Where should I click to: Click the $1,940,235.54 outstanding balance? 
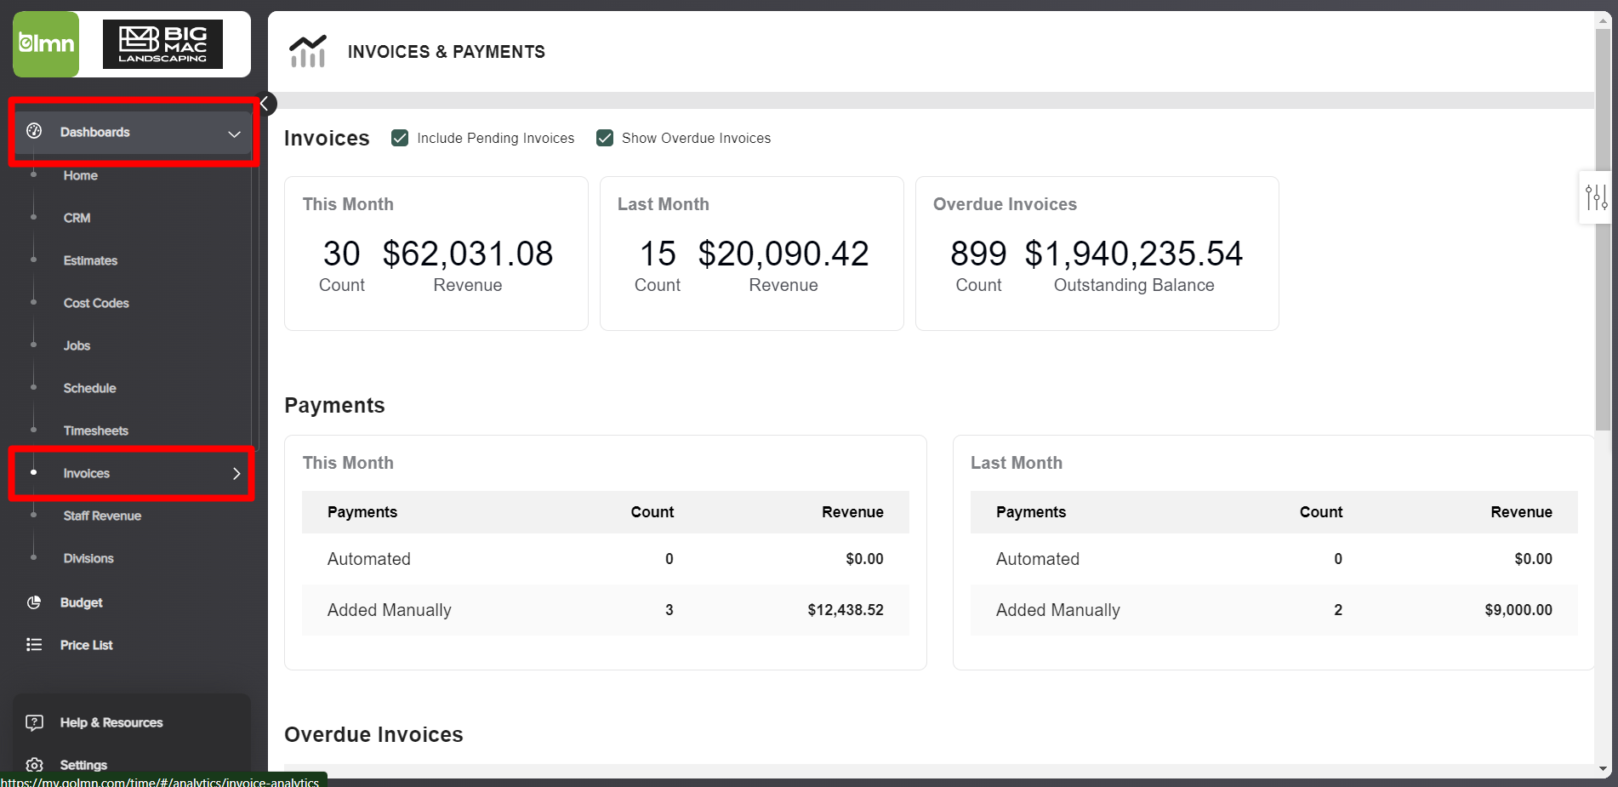[x=1134, y=254]
